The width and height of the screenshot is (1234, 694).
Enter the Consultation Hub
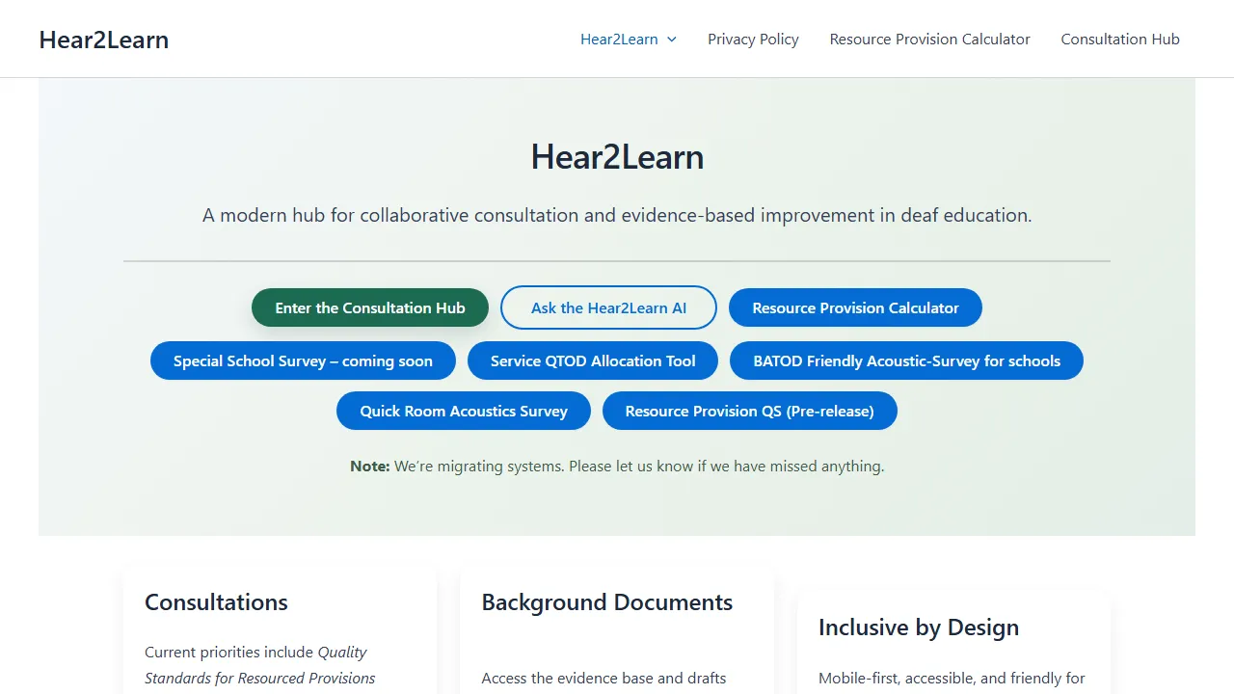(x=369, y=307)
